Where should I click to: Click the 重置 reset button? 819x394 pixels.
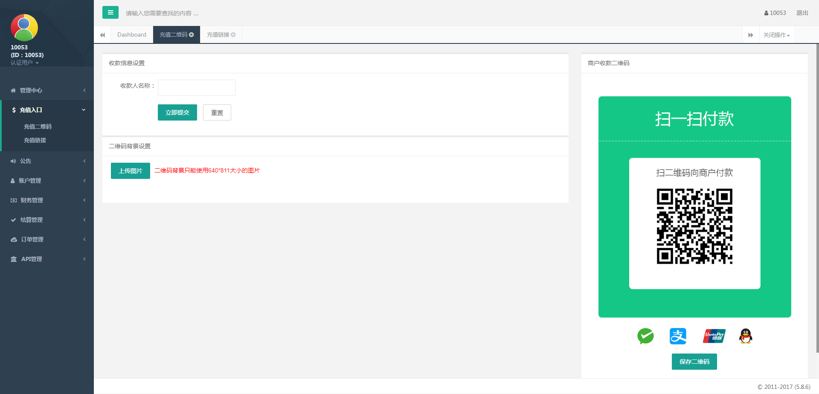point(217,112)
